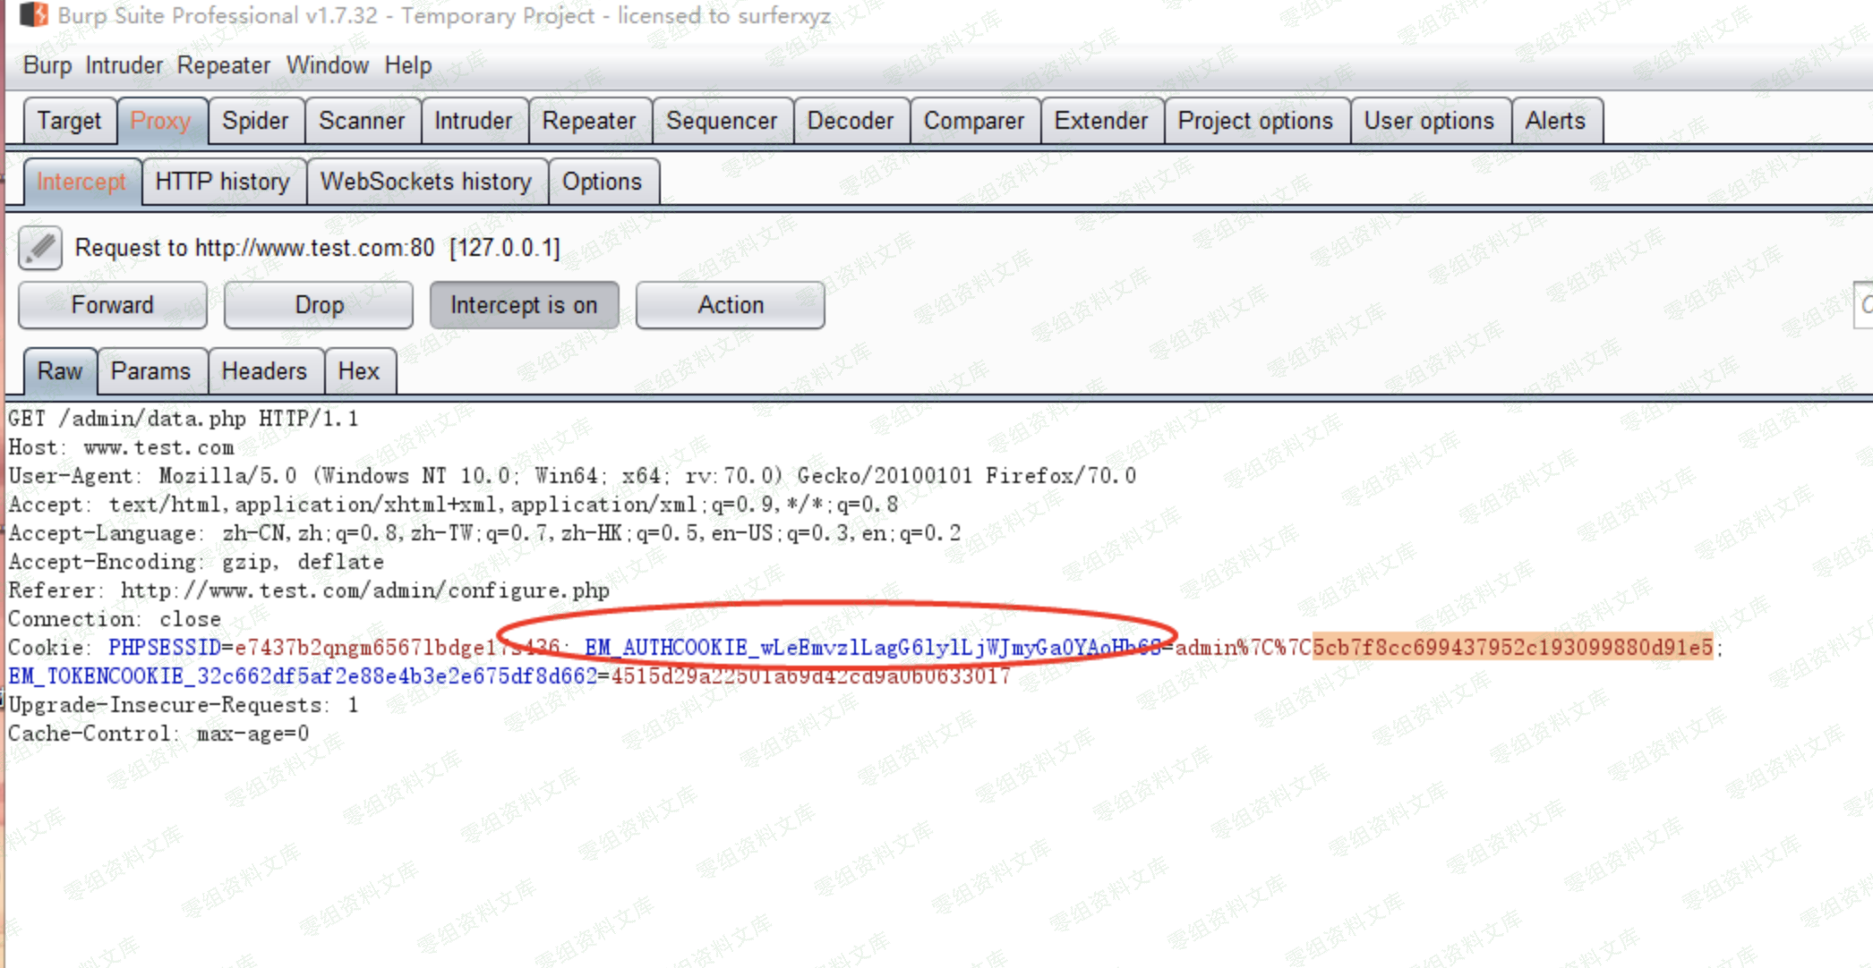Viewport: 1873px width, 968px height.
Task: Open the Project options tab
Action: pos(1254,121)
